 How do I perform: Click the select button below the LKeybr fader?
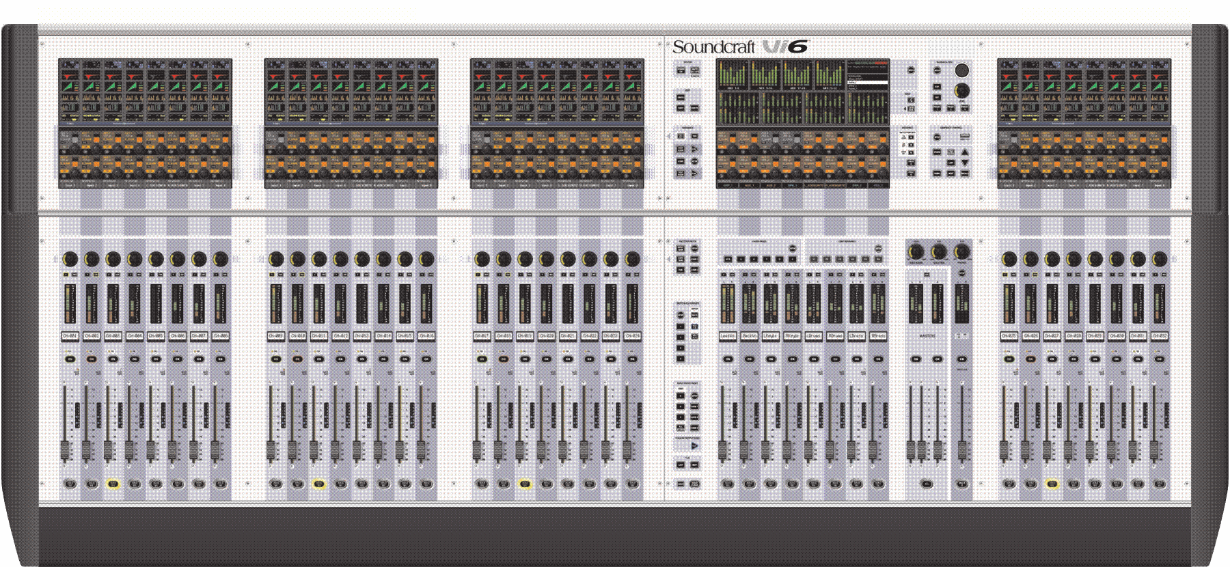click(770, 484)
